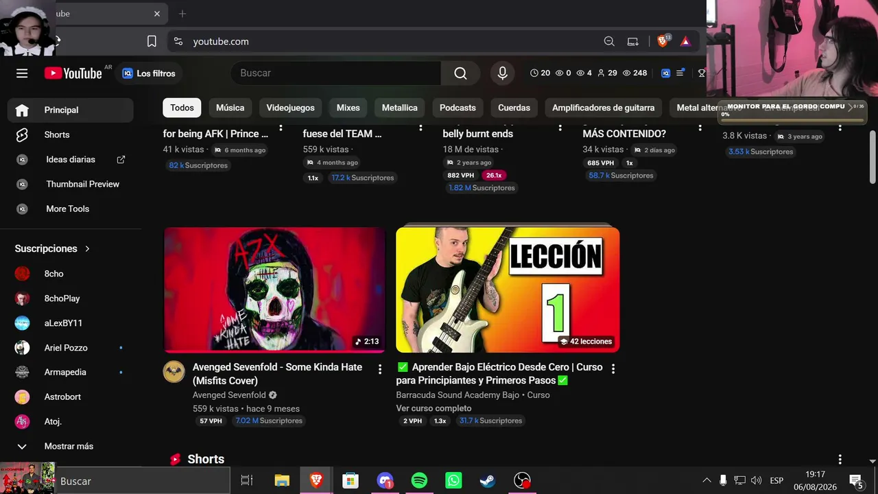The height and width of the screenshot is (494, 878).
Task: Click the YouTube search field Buscar
Action: [x=336, y=73]
